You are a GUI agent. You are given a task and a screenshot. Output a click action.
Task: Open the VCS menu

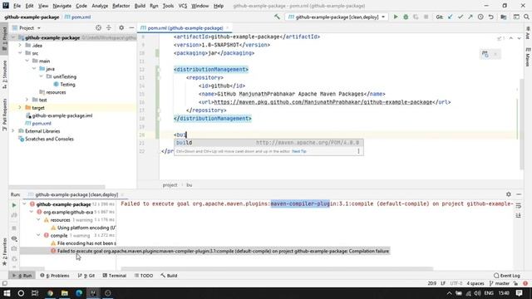pos(183,6)
